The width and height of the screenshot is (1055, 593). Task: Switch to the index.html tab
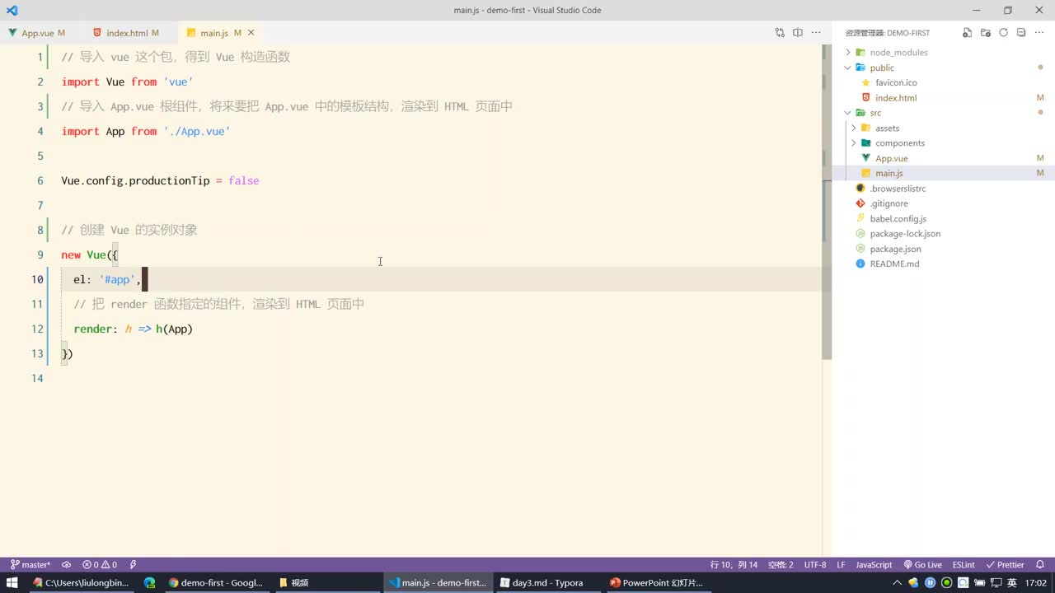[x=126, y=33]
